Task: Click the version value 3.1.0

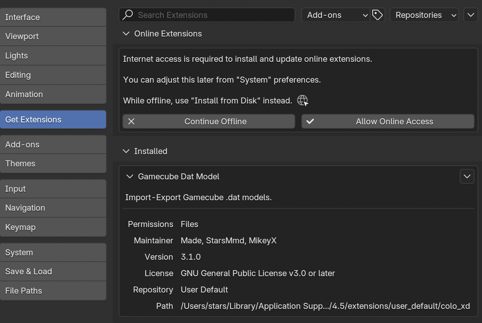Action: [x=191, y=257]
